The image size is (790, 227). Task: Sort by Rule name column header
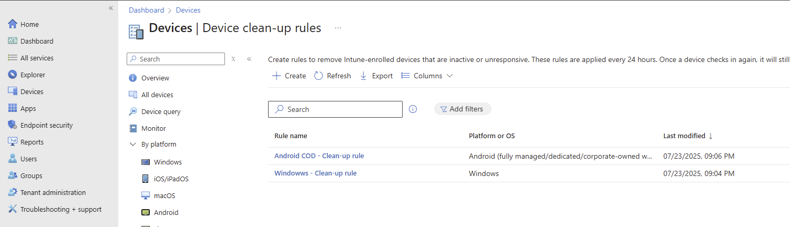[291, 136]
